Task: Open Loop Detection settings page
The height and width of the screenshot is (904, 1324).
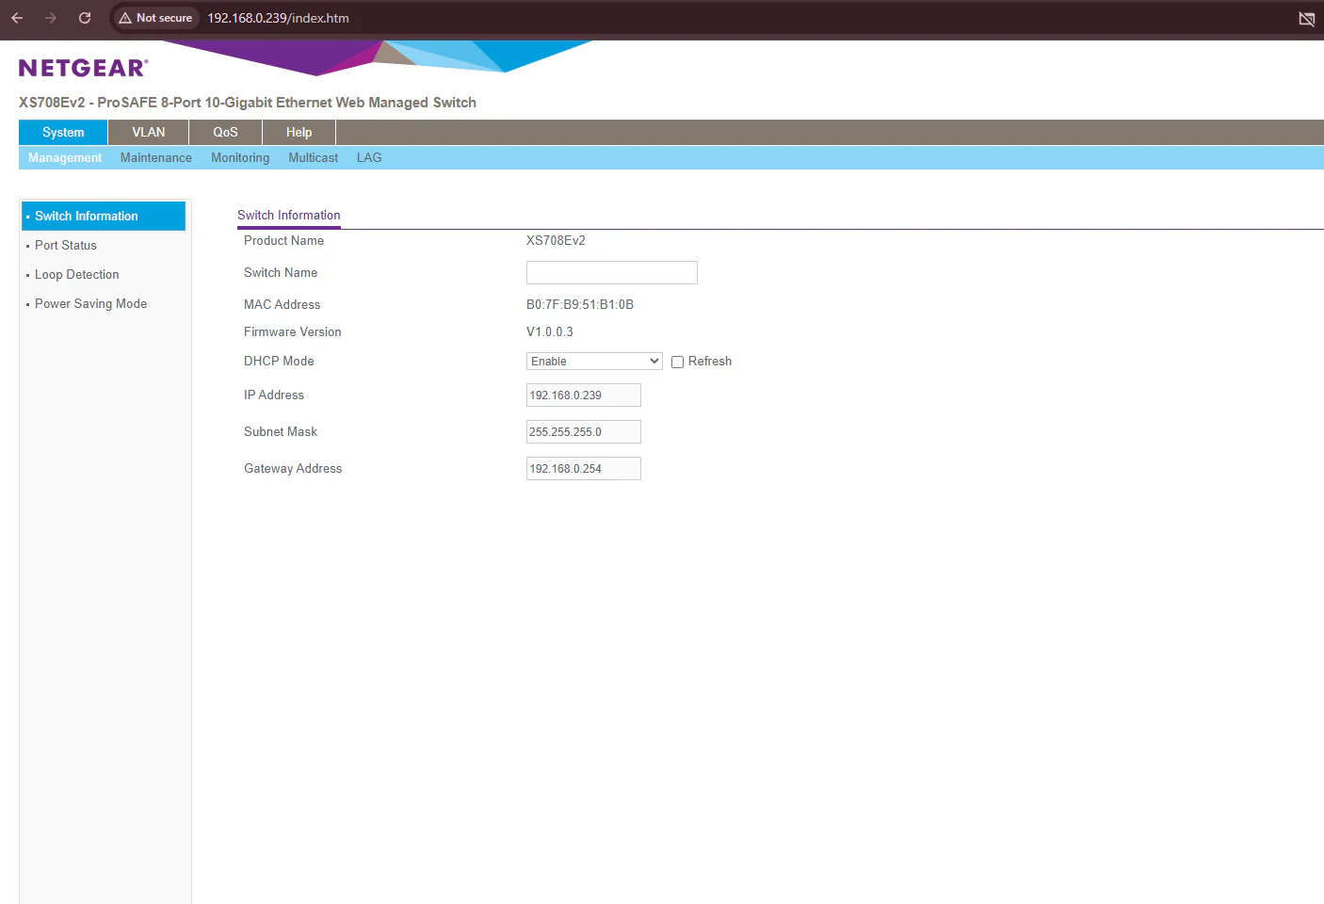Action: point(77,275)
